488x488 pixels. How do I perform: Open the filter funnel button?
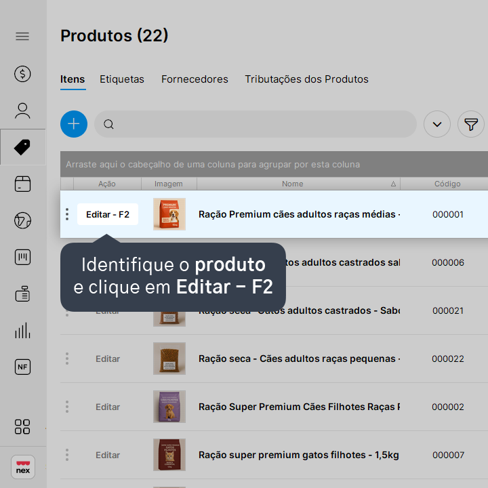(x=471, y=124)
